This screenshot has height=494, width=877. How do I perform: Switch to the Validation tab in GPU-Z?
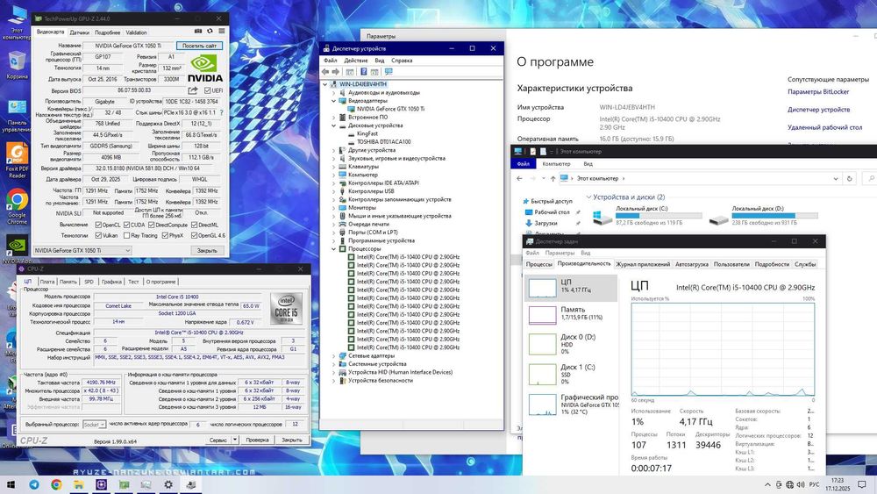coord(137,32)
